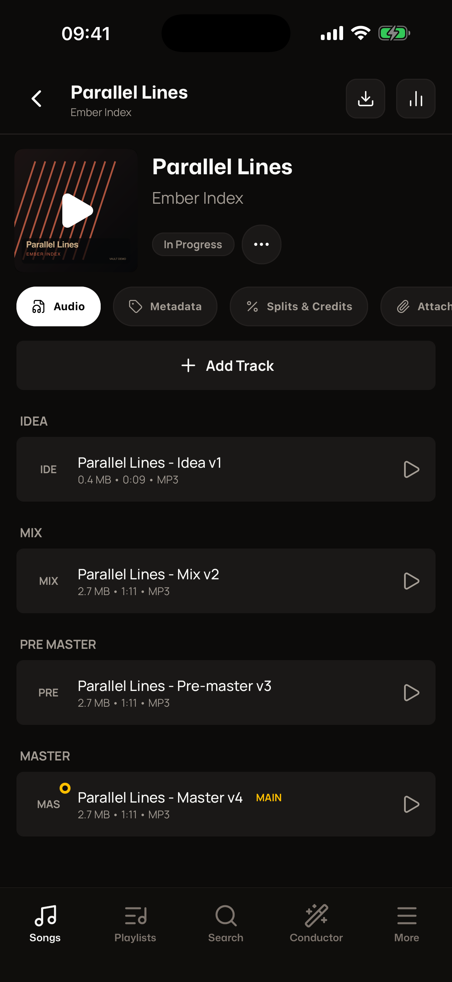Play Parallel Lines - Mix v2

click(411, 581)
